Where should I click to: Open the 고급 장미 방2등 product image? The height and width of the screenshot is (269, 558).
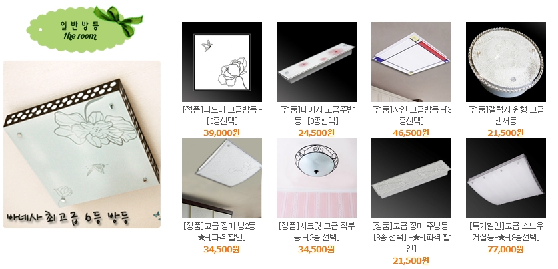pyautogui.click(x=222, y=178)
